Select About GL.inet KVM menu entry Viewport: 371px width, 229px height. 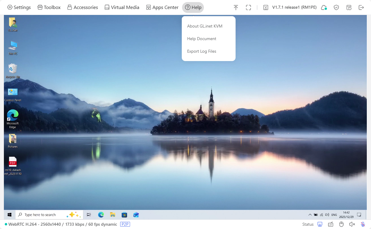coord(205,26)
